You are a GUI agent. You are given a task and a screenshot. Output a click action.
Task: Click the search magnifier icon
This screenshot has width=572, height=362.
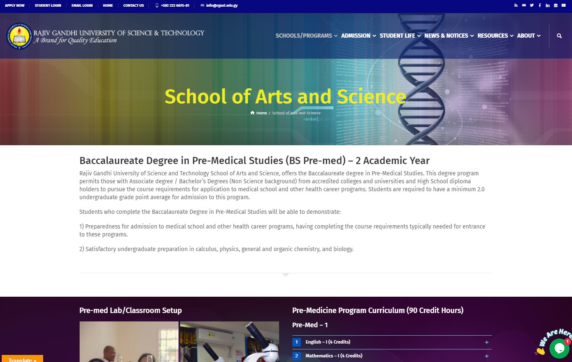click(559, 36)
